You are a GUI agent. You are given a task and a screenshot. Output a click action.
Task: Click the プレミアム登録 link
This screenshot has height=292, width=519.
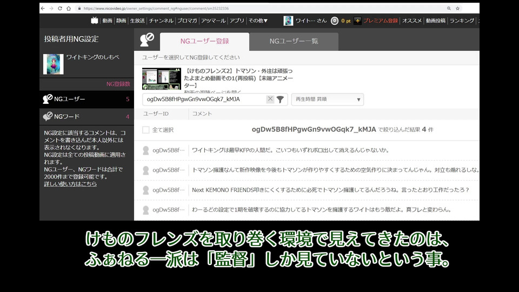click(380, 21)
